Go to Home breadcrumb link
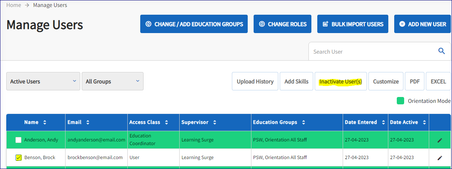452x169 pixels. [x=14, y=5]
